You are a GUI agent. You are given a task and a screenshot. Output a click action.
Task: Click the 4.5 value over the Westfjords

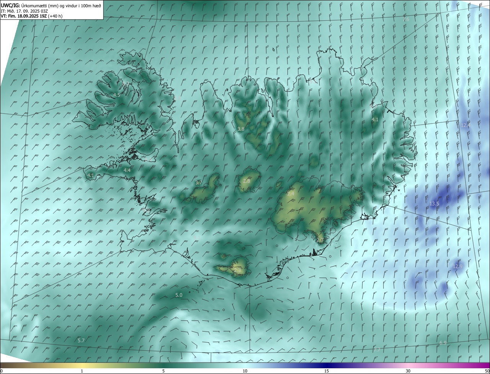point(117,95)
